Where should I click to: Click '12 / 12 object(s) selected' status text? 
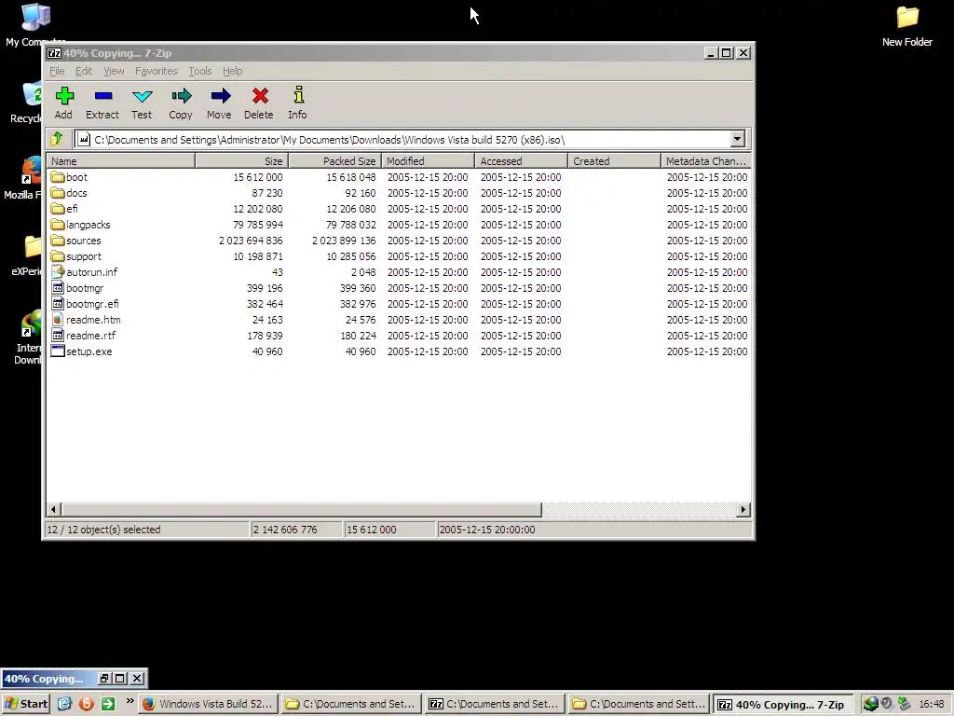104,530
